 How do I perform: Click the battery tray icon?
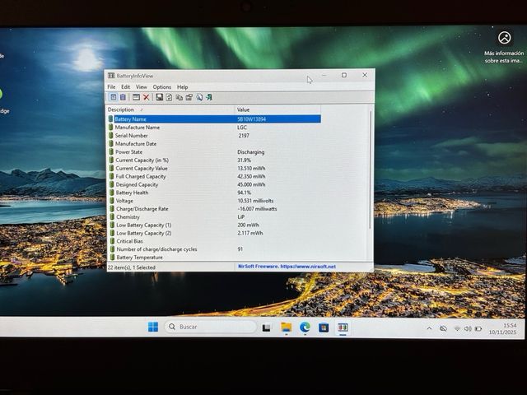point(478,329)
